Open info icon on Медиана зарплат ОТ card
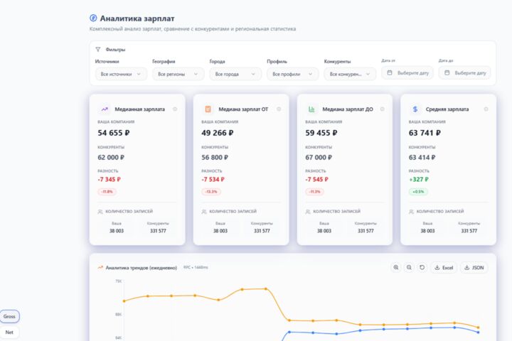Screen dimensions: 512x341 click(x=279, y=109)
